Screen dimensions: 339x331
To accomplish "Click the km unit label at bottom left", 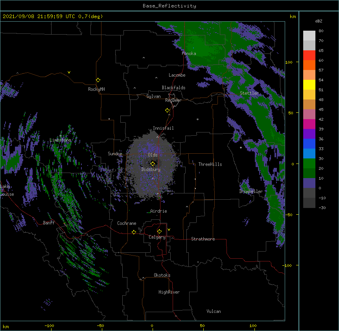I will coord(6,327).
